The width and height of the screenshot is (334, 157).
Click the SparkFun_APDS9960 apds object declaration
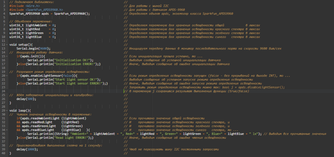click(50, 14)
